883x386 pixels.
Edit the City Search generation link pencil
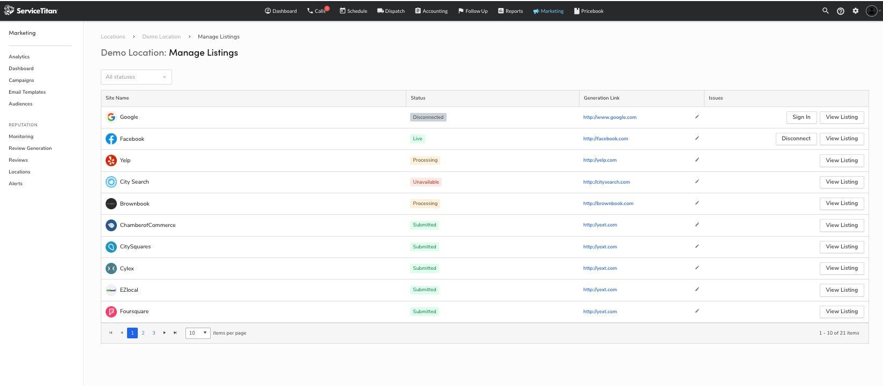[697, 181]
